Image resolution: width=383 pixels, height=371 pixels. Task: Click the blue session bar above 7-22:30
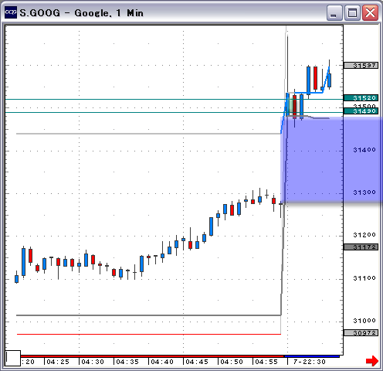coord(312,356)
